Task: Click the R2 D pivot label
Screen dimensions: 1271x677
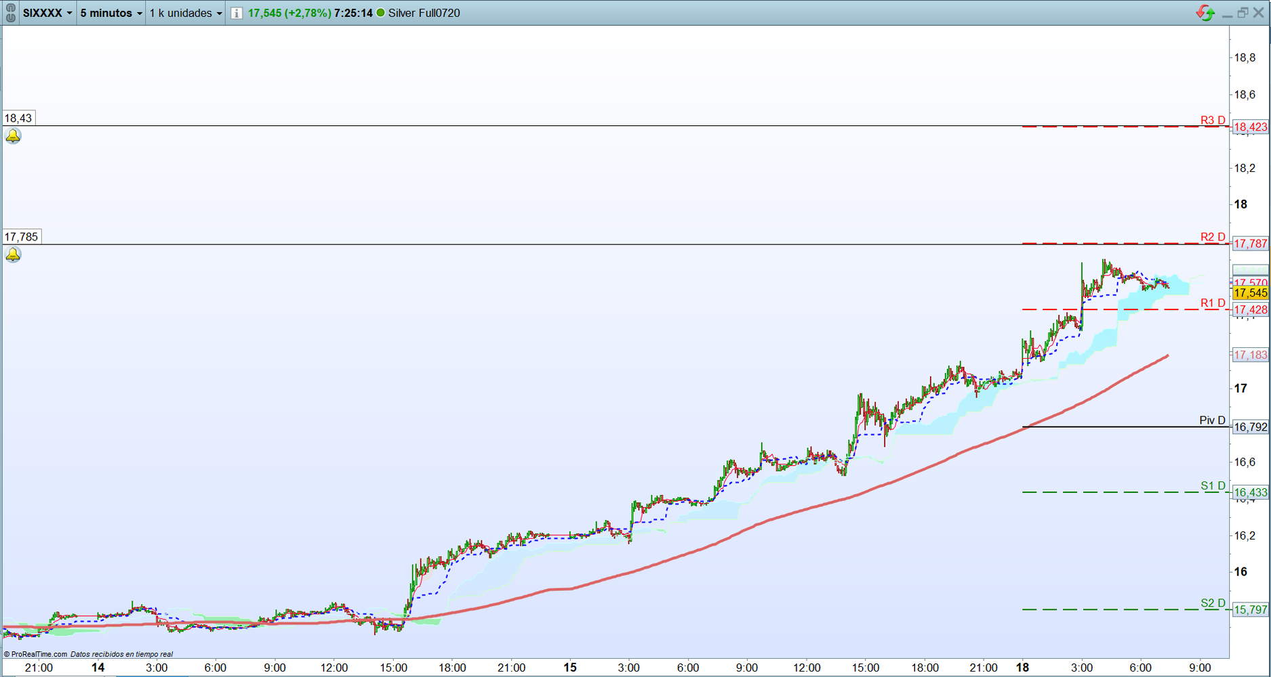Action: pos(1213,236)
